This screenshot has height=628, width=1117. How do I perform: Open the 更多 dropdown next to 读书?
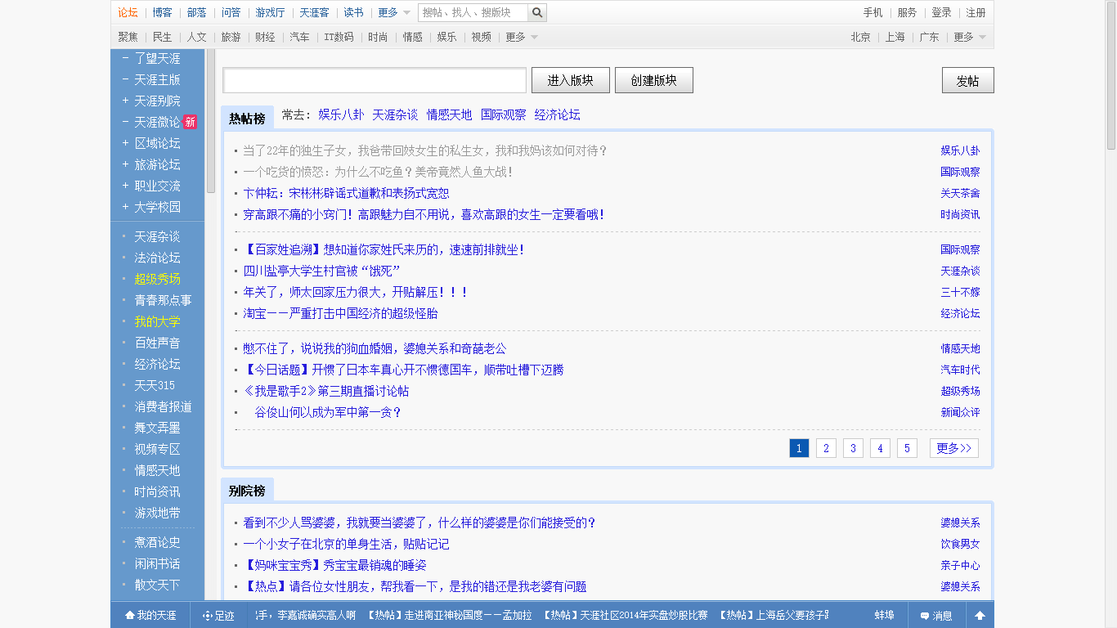point(394,13)
